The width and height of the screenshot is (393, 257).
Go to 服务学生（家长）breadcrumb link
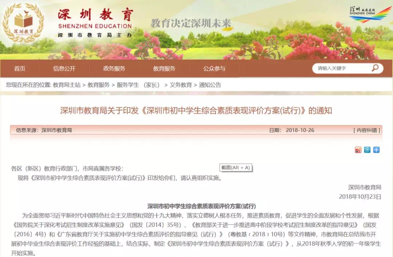coord(139,85)
